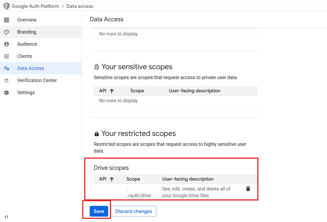The height and width of the screenshot is (222, 327).
Task: Click the Discard changes button
Action: 133,211
